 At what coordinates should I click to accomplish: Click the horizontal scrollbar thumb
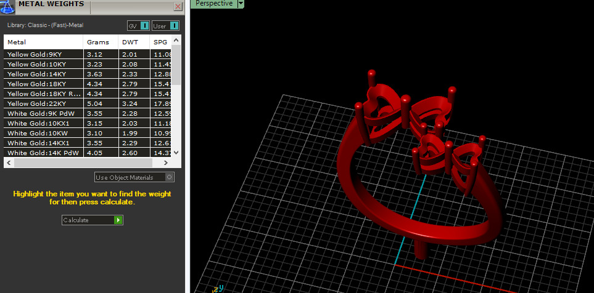click(x=83, y=163)
